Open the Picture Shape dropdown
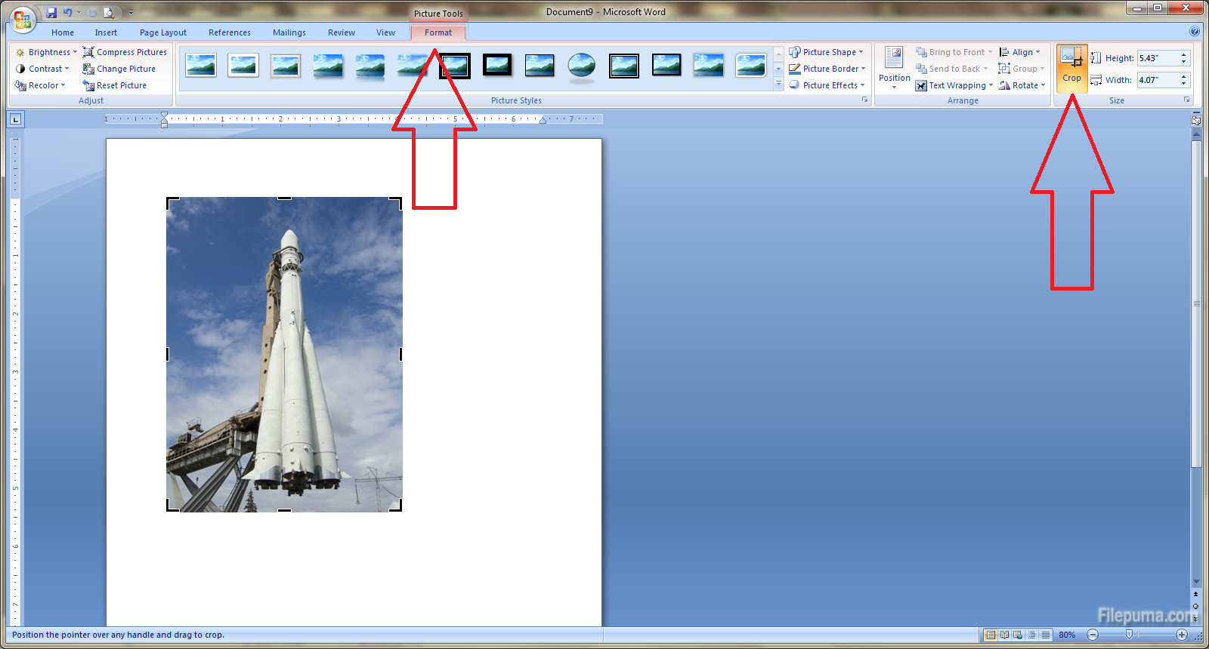This screenshot has height=649, width=1209. pos(826,52)
